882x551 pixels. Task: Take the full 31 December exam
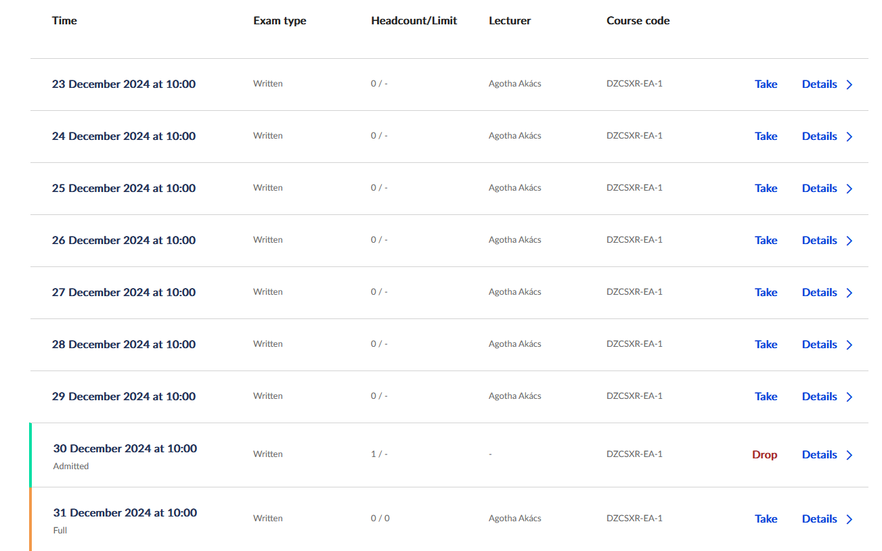click(766, 519)
